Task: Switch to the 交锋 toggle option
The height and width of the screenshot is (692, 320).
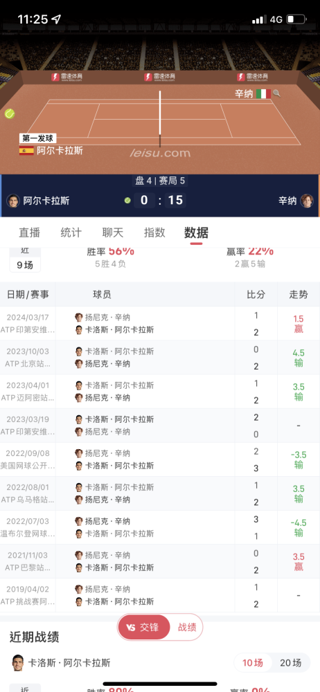Action: (x=142, y=627)
